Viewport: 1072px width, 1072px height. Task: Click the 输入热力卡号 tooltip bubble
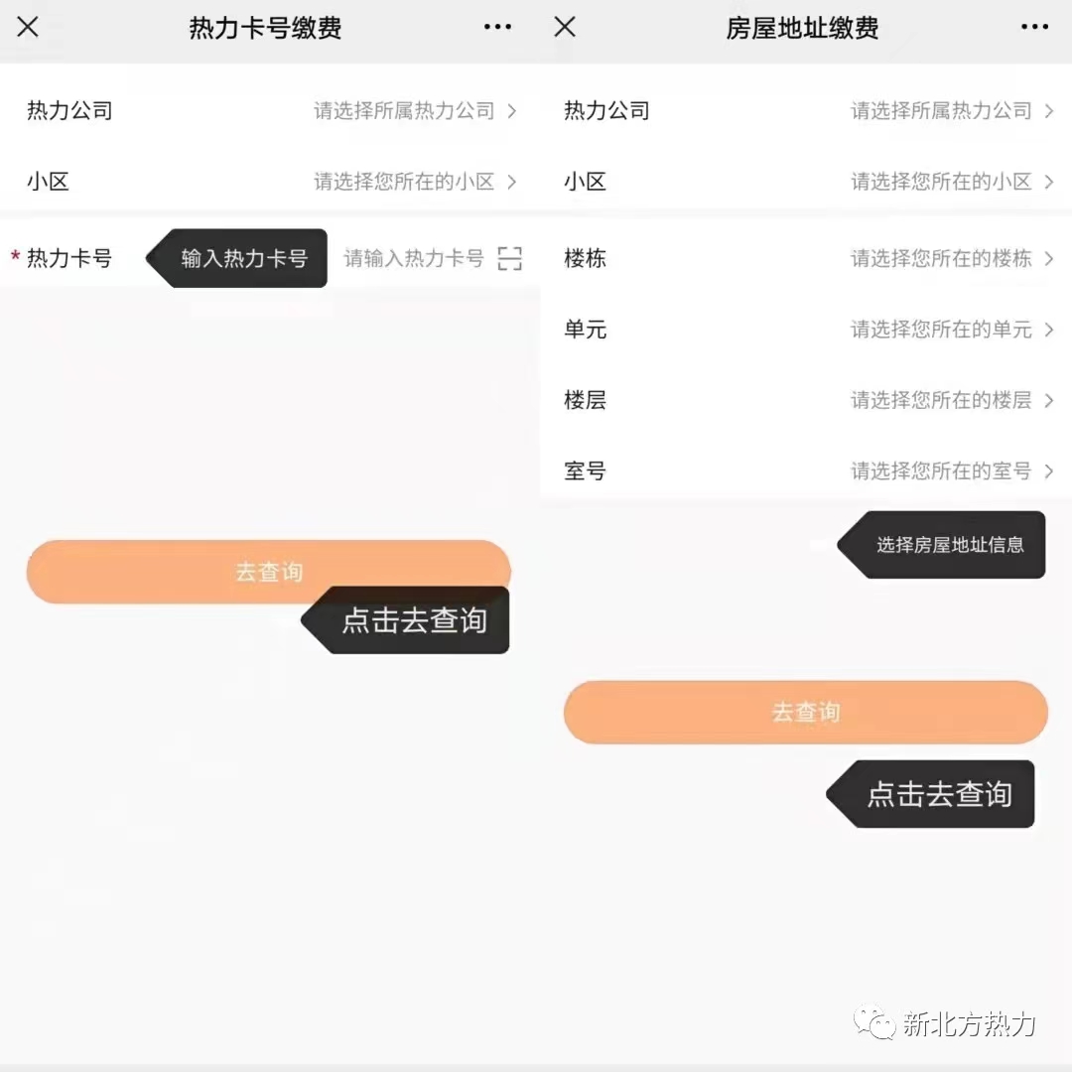pos(243,259)
